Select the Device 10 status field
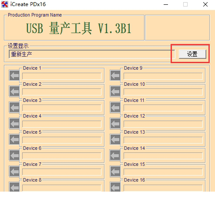The image size is (215, 199). [x=163, y=92]
